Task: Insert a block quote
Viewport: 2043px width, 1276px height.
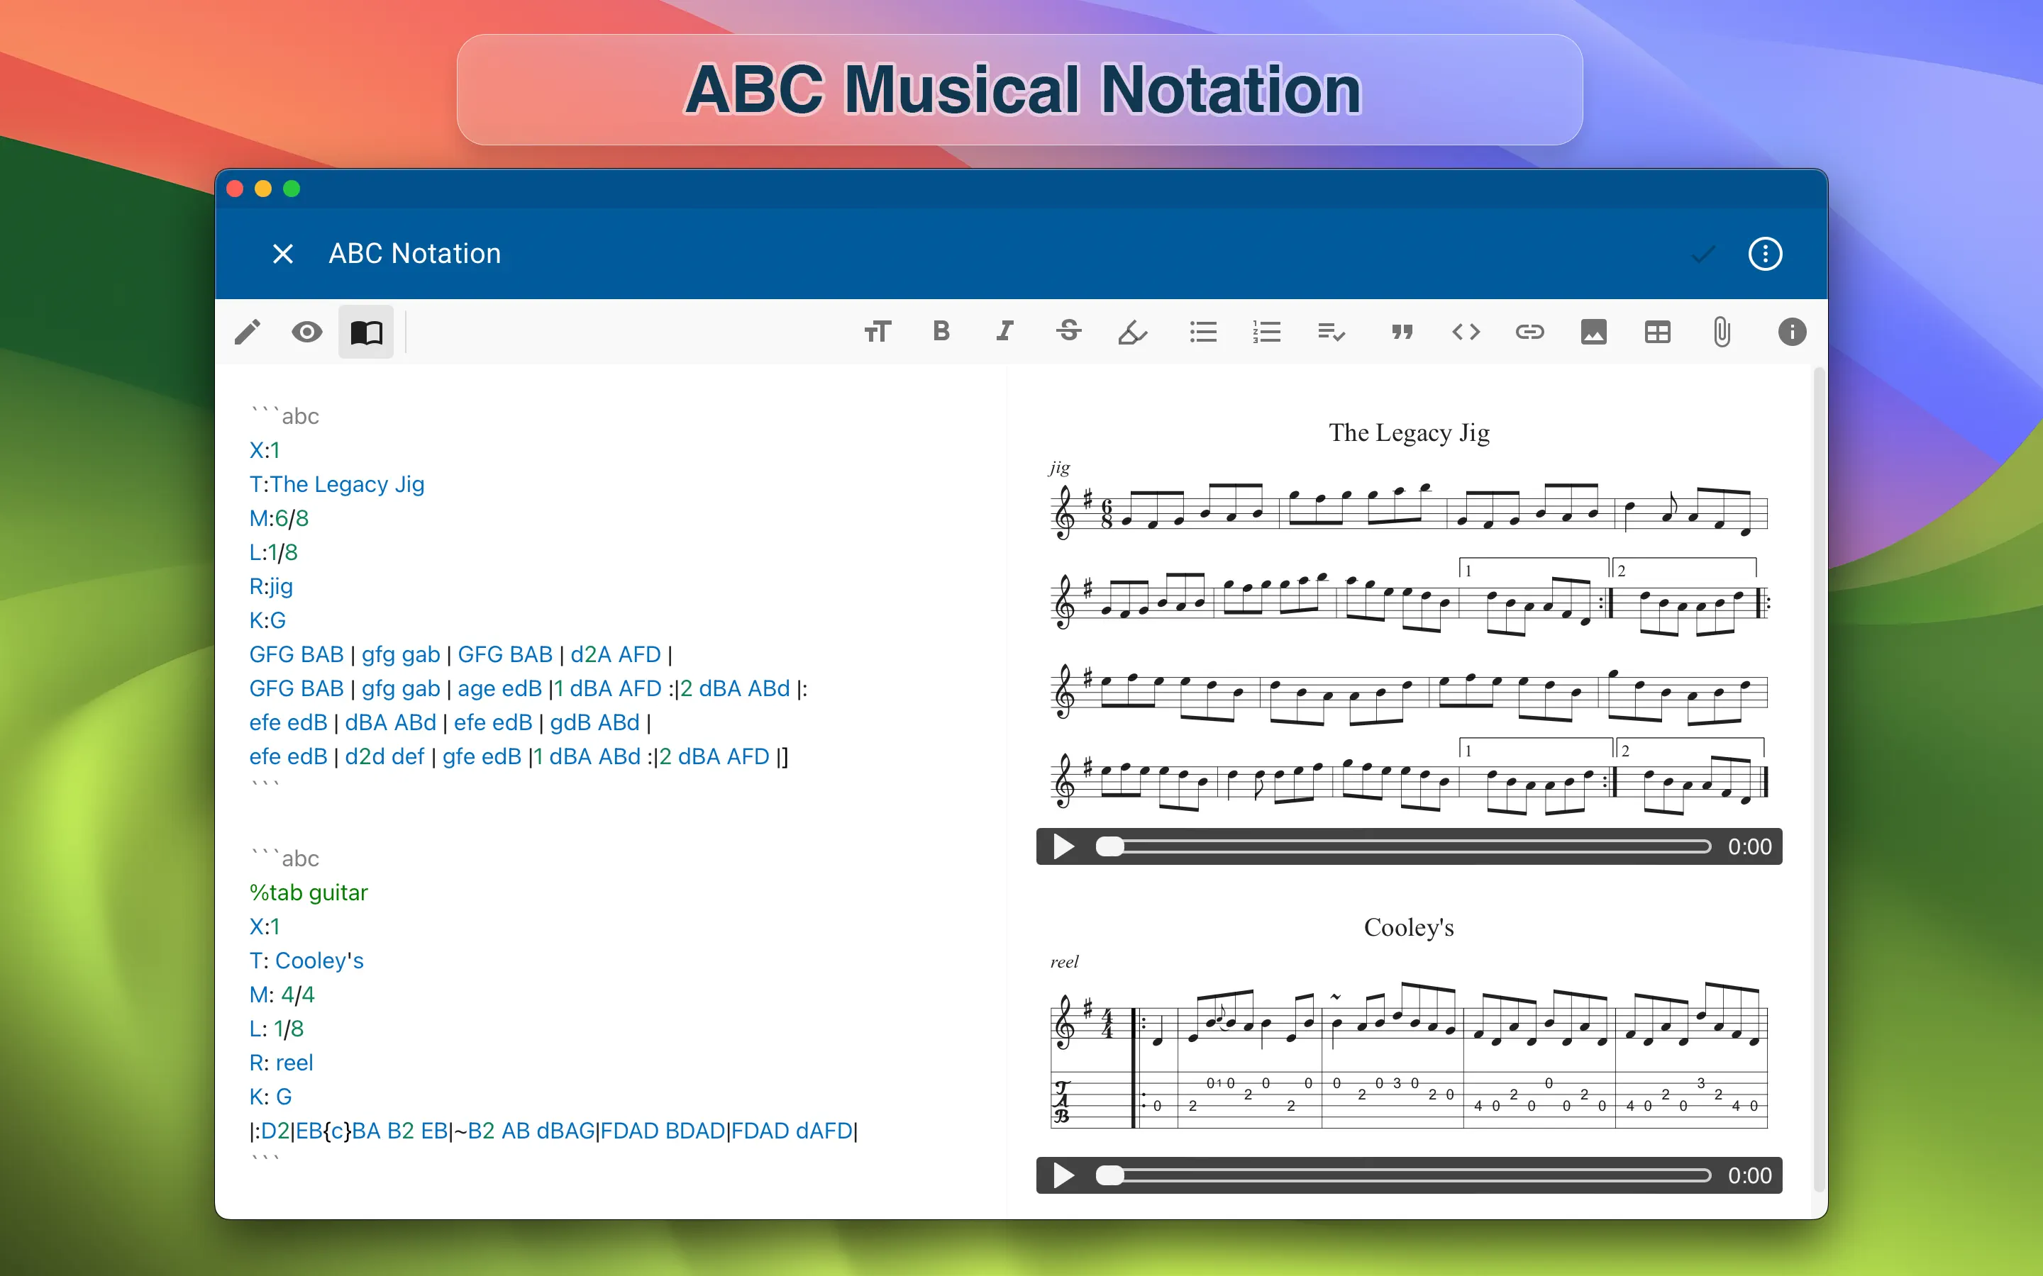Action: click(x=1402, y=332)
